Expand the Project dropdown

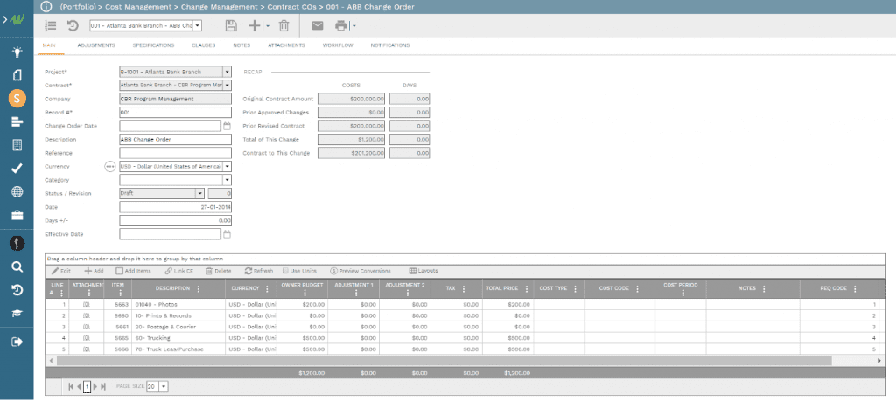(227, 72)
